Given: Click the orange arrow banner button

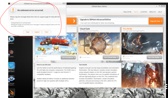Looking at the screenshot, I should click(72, 21).
